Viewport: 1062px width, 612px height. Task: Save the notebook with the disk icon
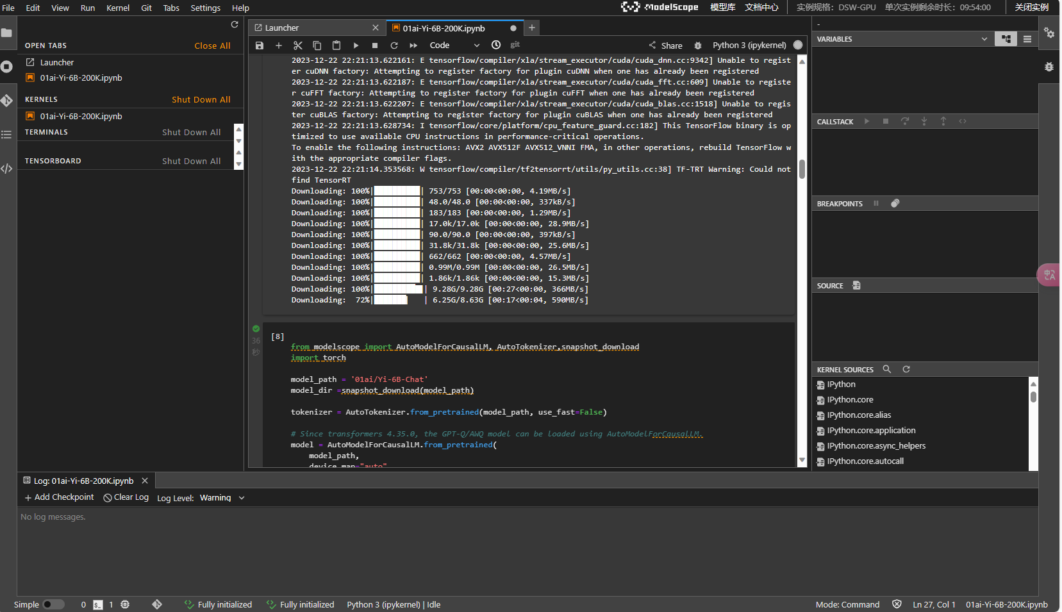[x=260, y=45]
